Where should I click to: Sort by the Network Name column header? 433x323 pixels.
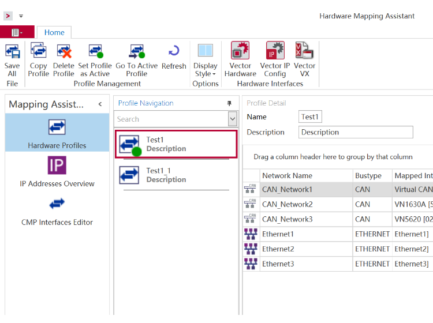306,176
